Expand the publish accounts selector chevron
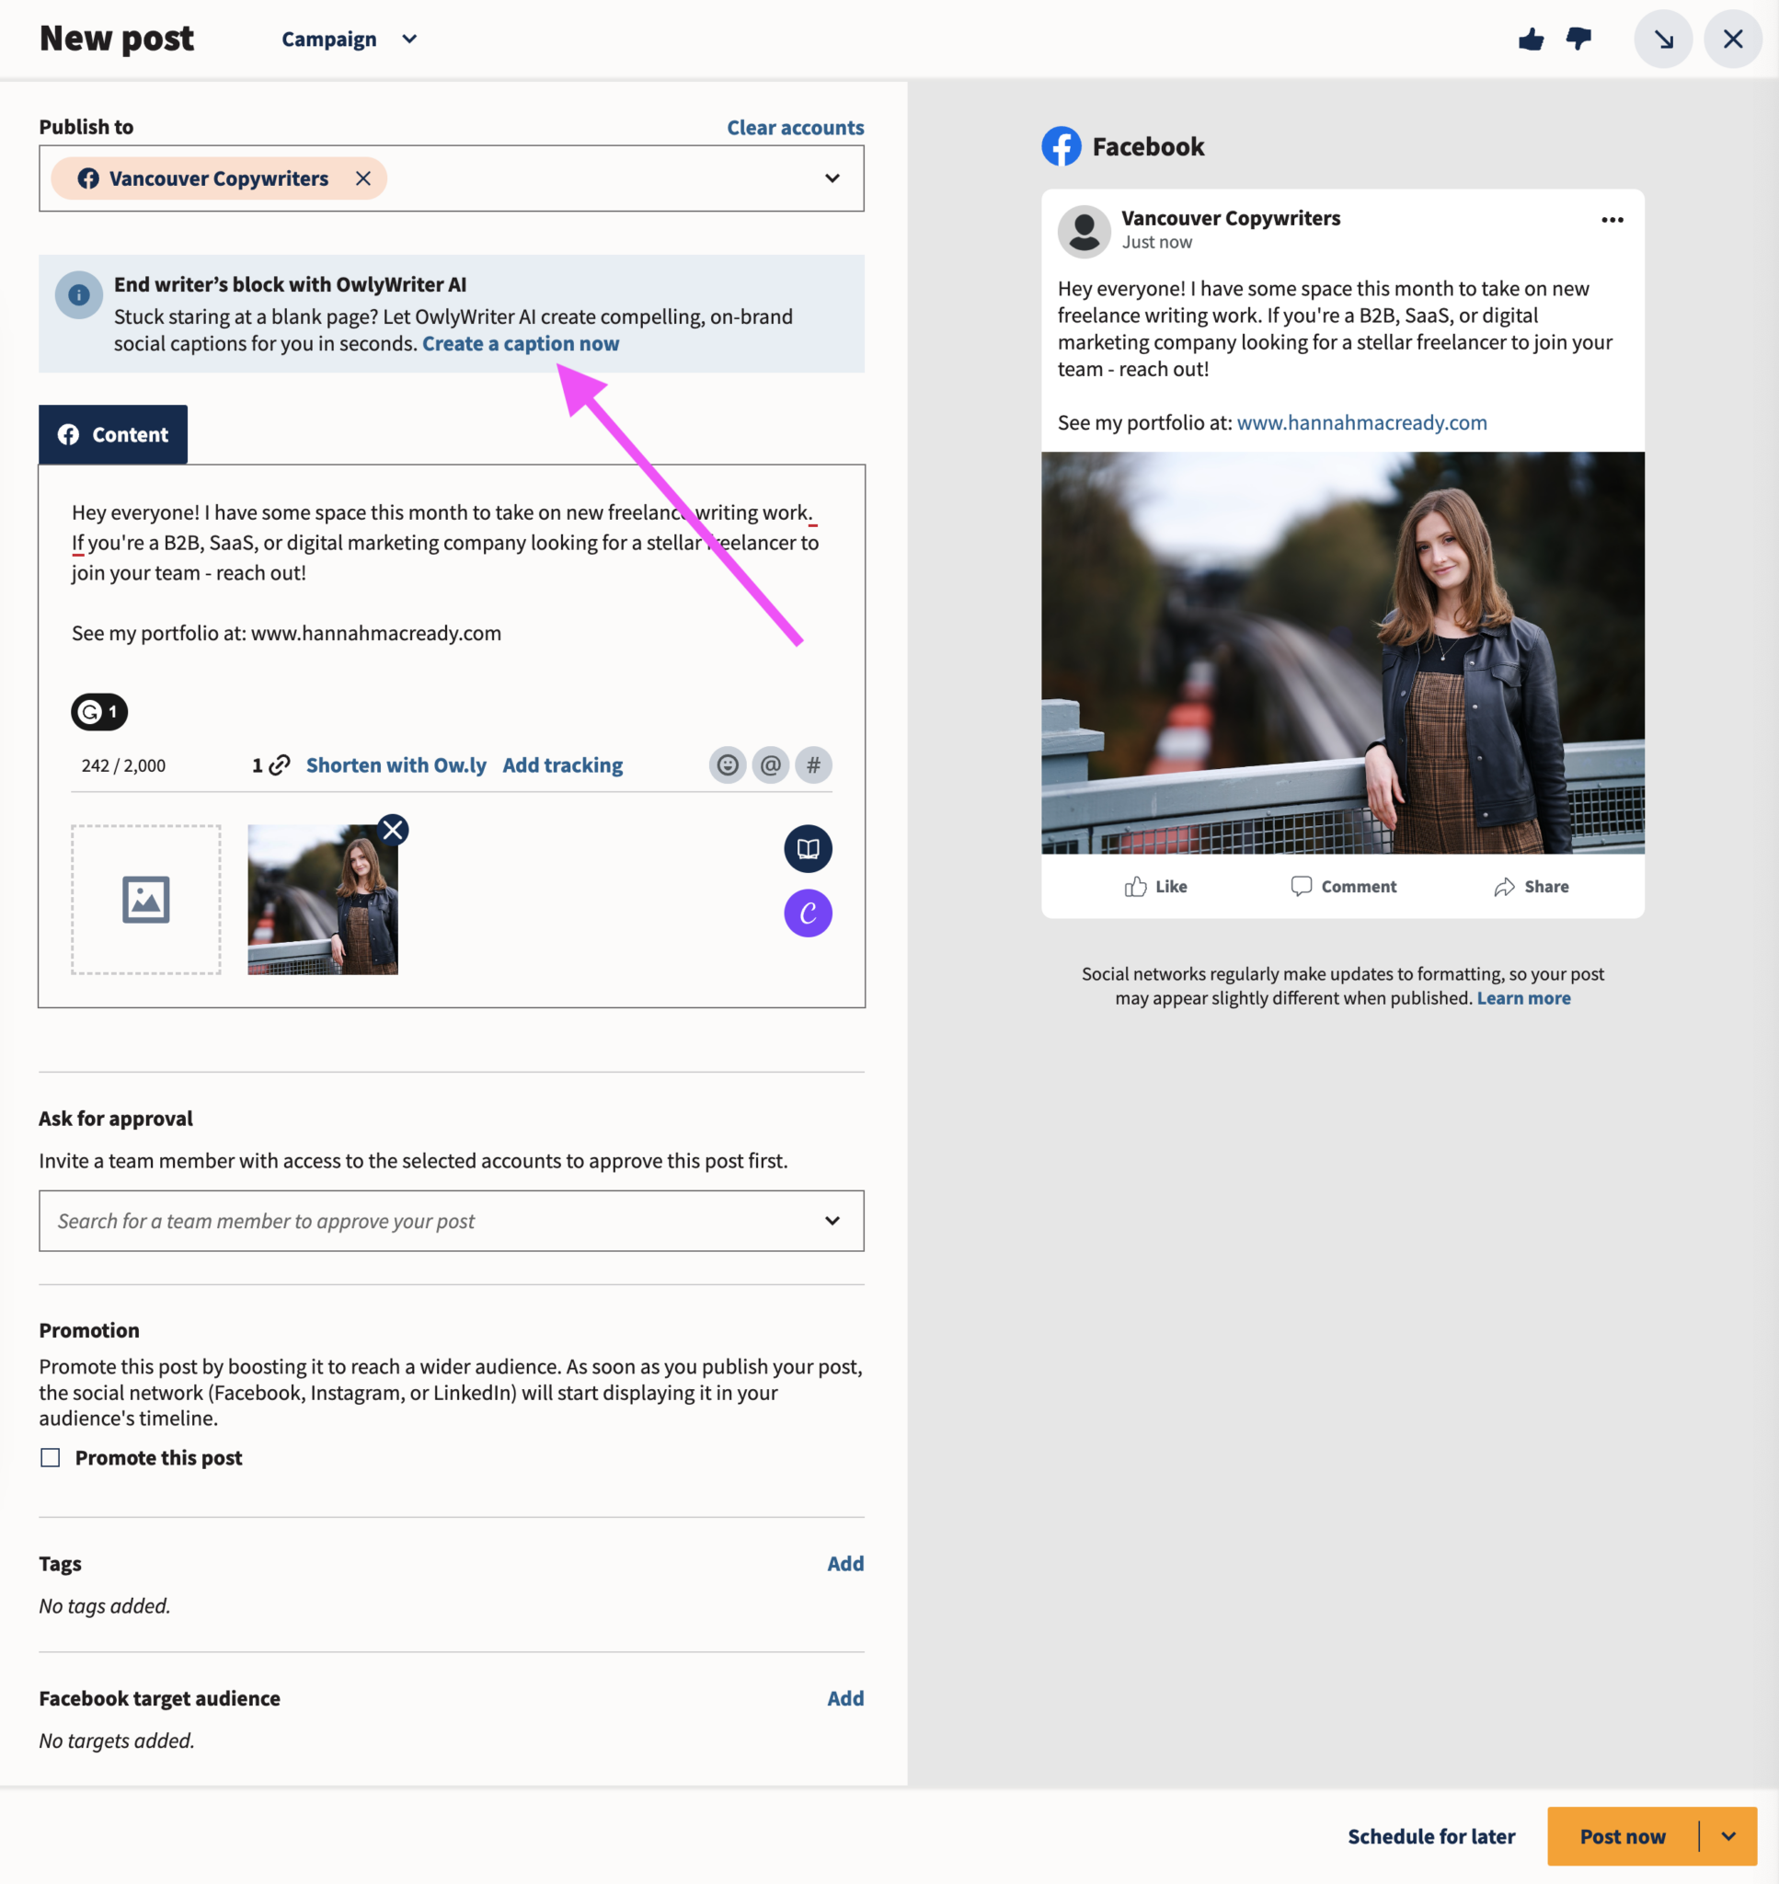Viewport: 1779px width, 1884px height. click(x=832, y=178)
